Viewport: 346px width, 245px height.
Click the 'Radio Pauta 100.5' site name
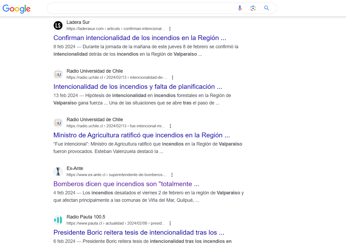[86, 217]
